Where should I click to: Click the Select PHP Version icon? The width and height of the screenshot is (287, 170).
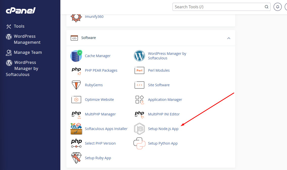click(76, 143)
